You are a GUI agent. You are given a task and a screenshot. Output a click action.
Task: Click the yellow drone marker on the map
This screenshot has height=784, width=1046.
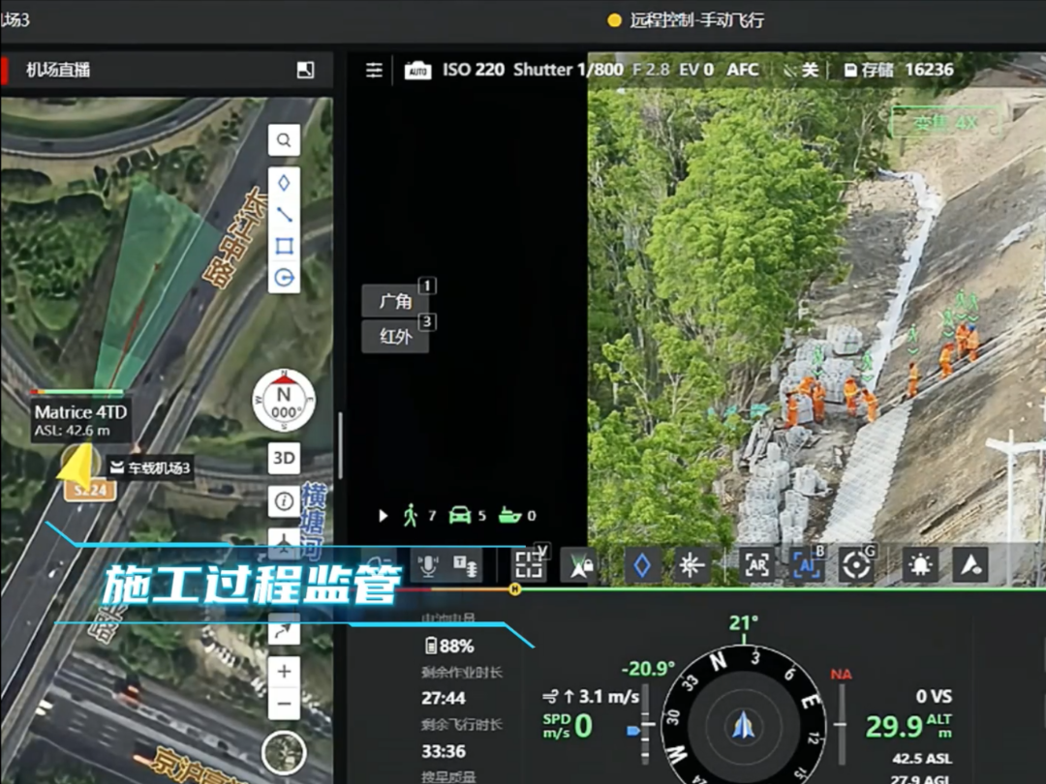77,465
